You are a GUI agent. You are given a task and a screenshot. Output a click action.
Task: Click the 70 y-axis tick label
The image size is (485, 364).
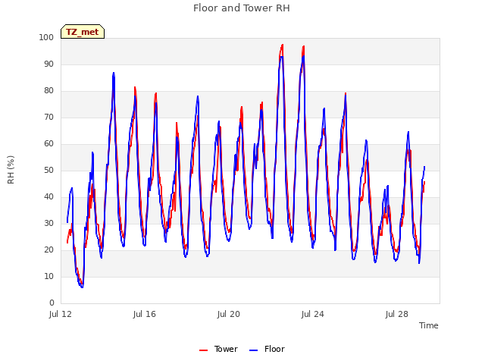48,117
